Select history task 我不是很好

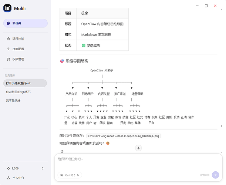tap(13, 101)
